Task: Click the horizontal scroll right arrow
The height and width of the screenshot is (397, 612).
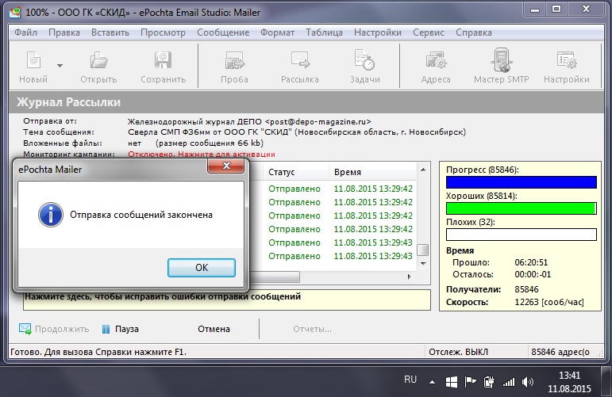Action: (x=409, y=277)
